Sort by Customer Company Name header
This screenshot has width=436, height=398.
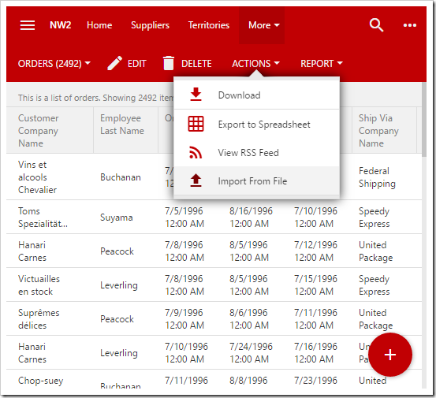(x=39, y=131)
